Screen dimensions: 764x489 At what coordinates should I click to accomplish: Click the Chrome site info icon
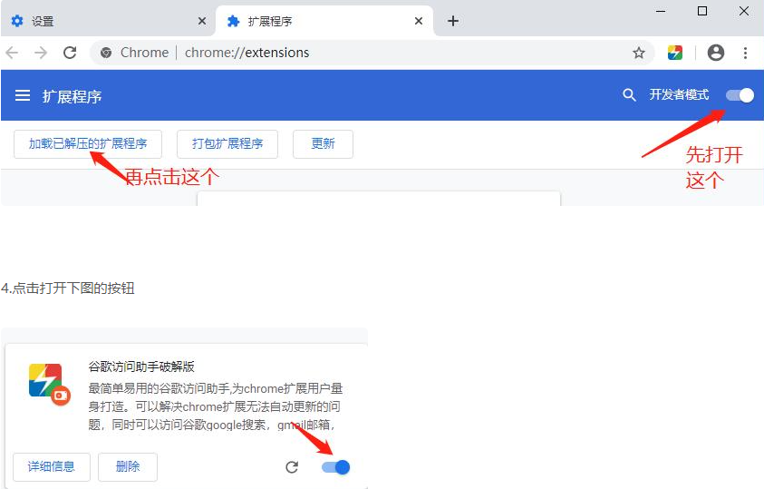point(106,53)
